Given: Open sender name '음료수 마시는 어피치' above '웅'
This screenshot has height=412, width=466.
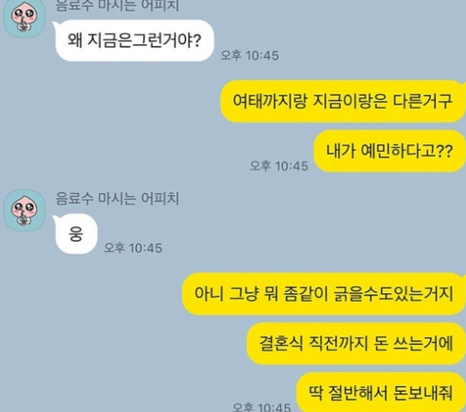Looking at the screenshot, I should (117, 199).
